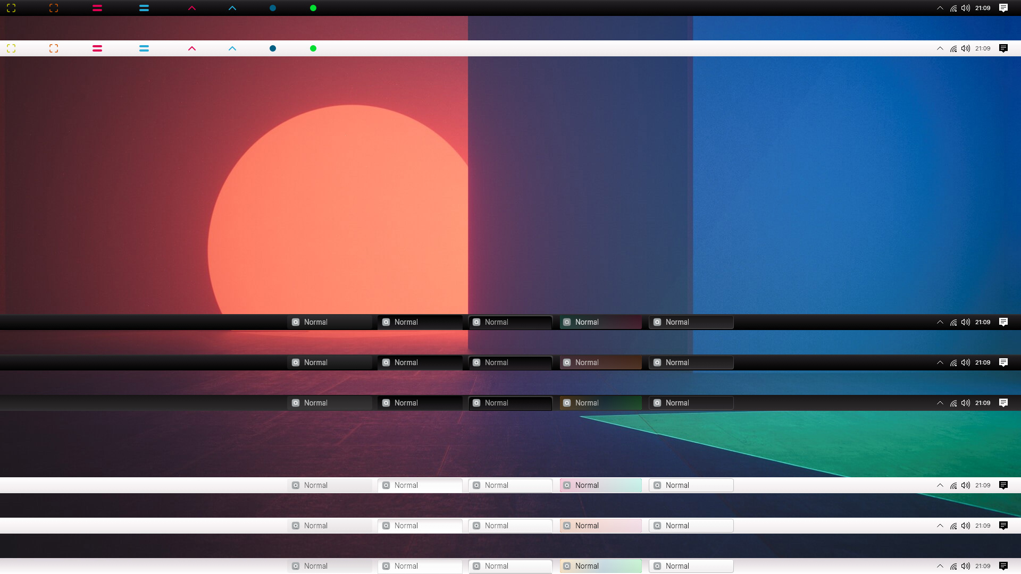
Task: Click rightmost outlined Normal button on bottommost taskbar
Action: pos(691,566)
